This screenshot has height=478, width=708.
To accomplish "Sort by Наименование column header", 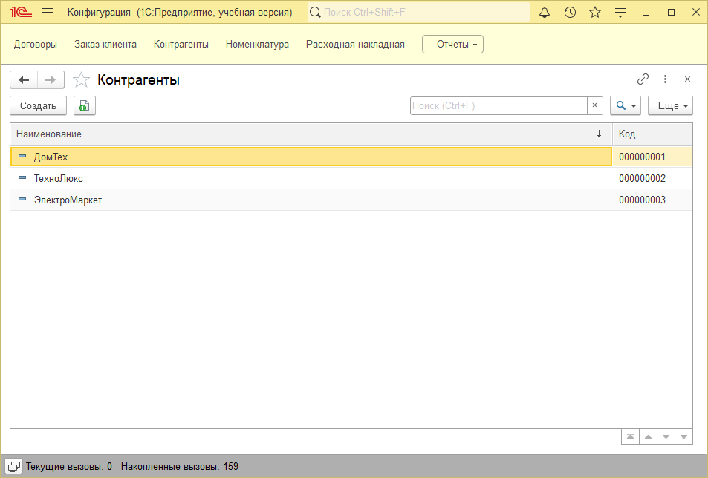I will point(311,134).
